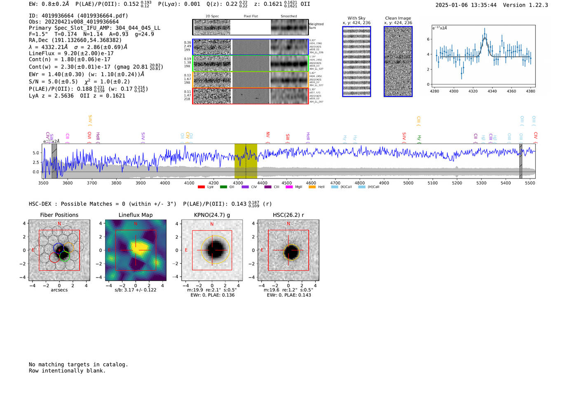Click the orange CIII] line label
Screen dimensions: 577x393
(x=419, y=120)
